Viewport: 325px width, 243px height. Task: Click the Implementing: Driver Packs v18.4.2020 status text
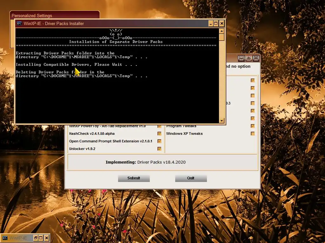(145, 162)
